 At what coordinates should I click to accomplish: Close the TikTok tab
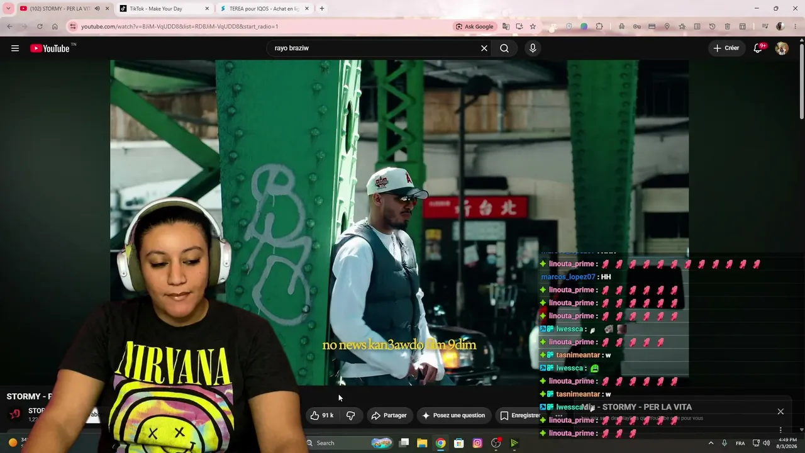(207, 9)
